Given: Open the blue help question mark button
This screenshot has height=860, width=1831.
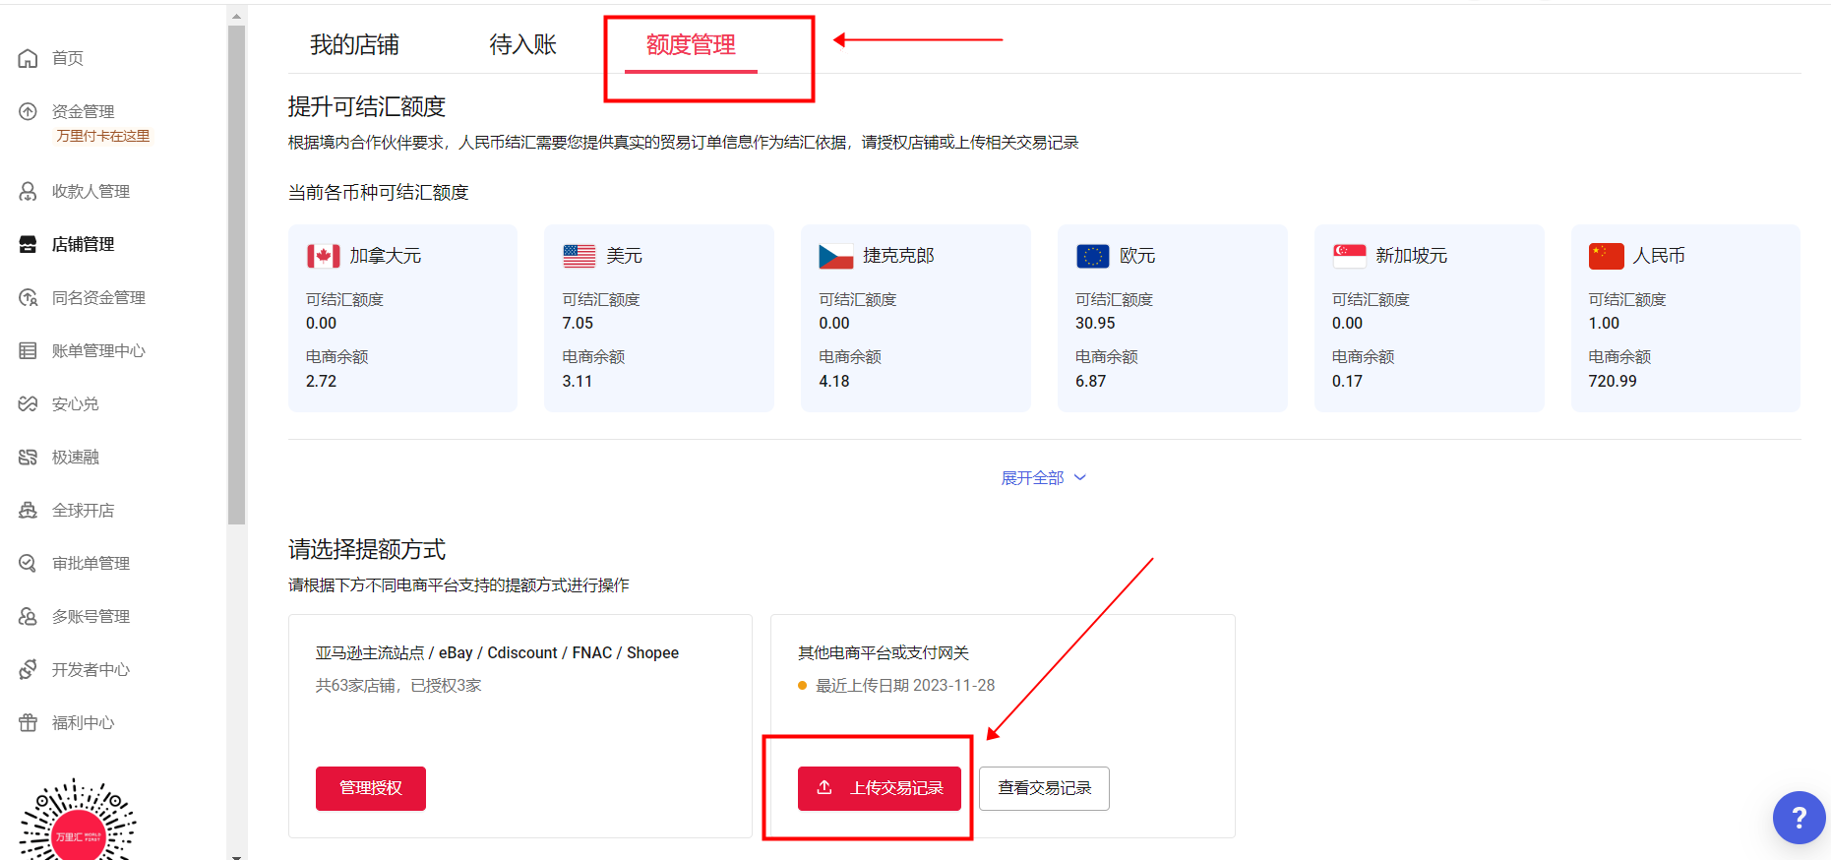Looking at the screenshot, I should click(1799, 817).
